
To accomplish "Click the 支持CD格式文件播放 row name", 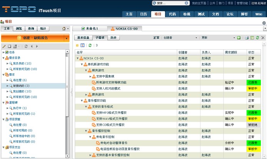I will click(x=110, y=125).
